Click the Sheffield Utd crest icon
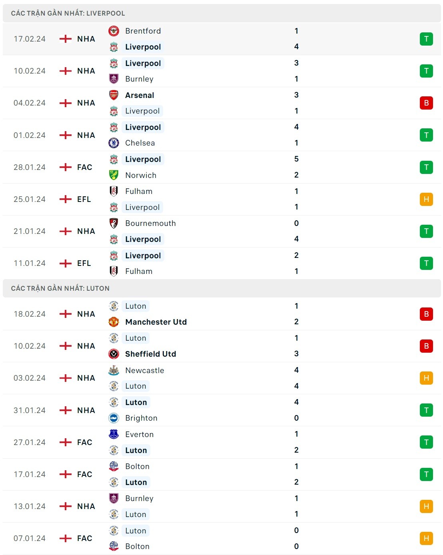Screen dimensions: 443x555 pyautogui.click(x=114, y=354)
